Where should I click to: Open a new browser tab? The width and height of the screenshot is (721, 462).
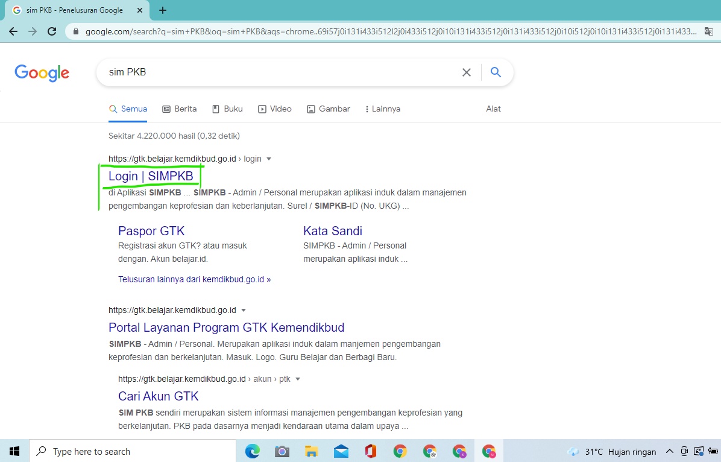162,10
